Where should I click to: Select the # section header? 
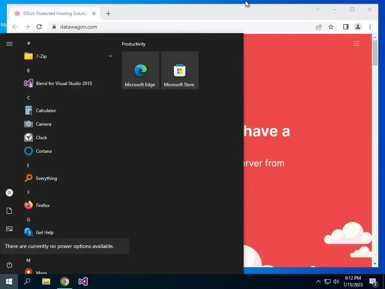pyautogui.click(x=29, y=43)
